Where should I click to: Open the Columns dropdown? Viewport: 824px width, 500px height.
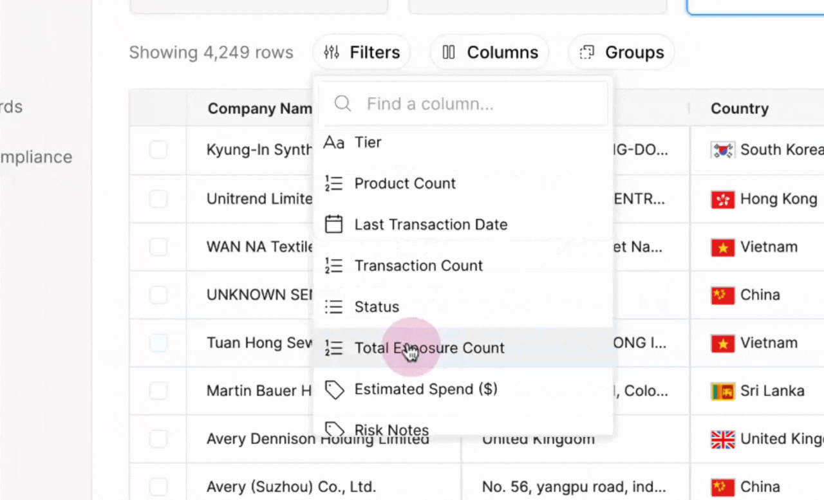[x=489, y=52]
